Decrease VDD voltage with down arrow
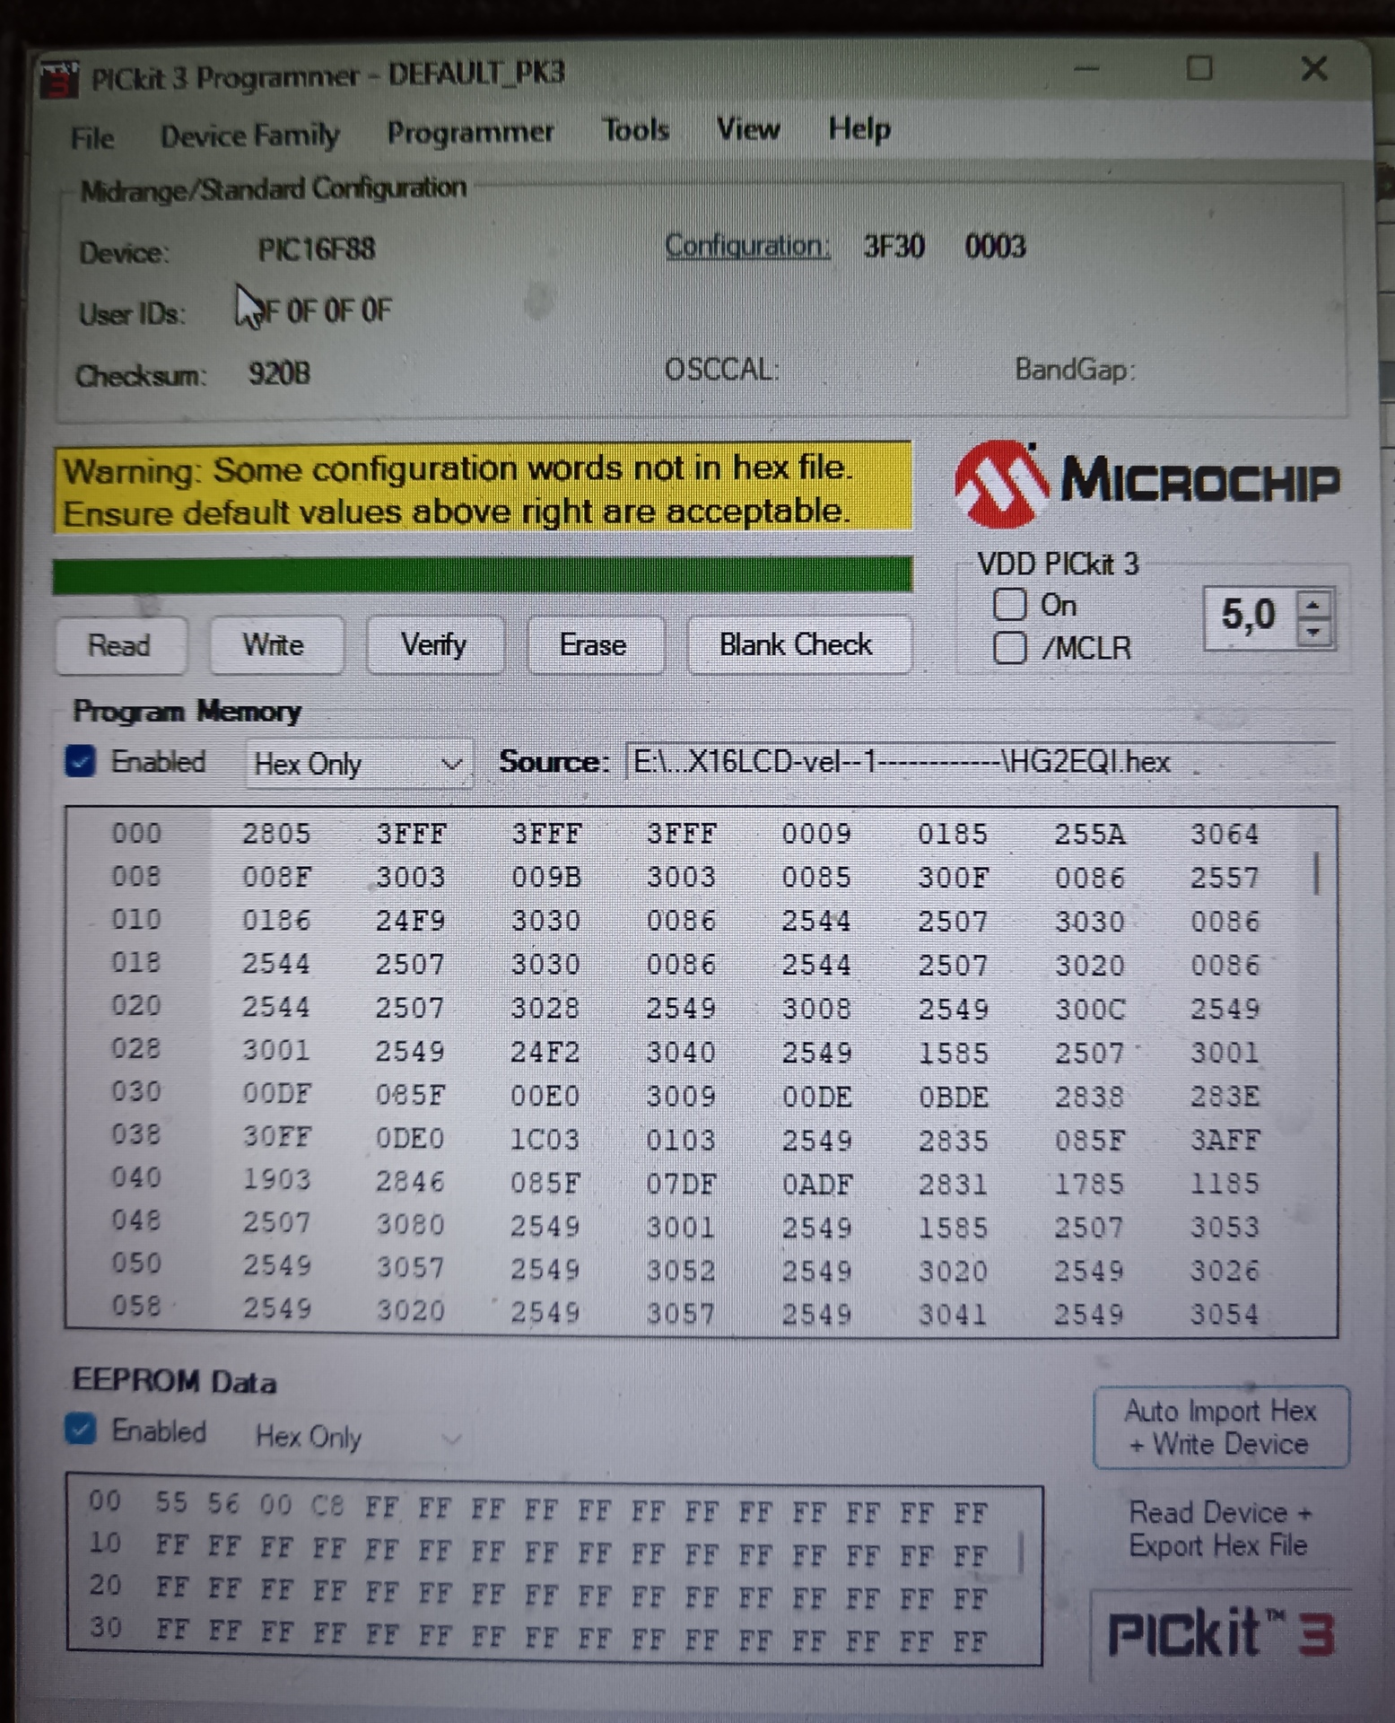1395x1723 pixels. coord(1313,632)
